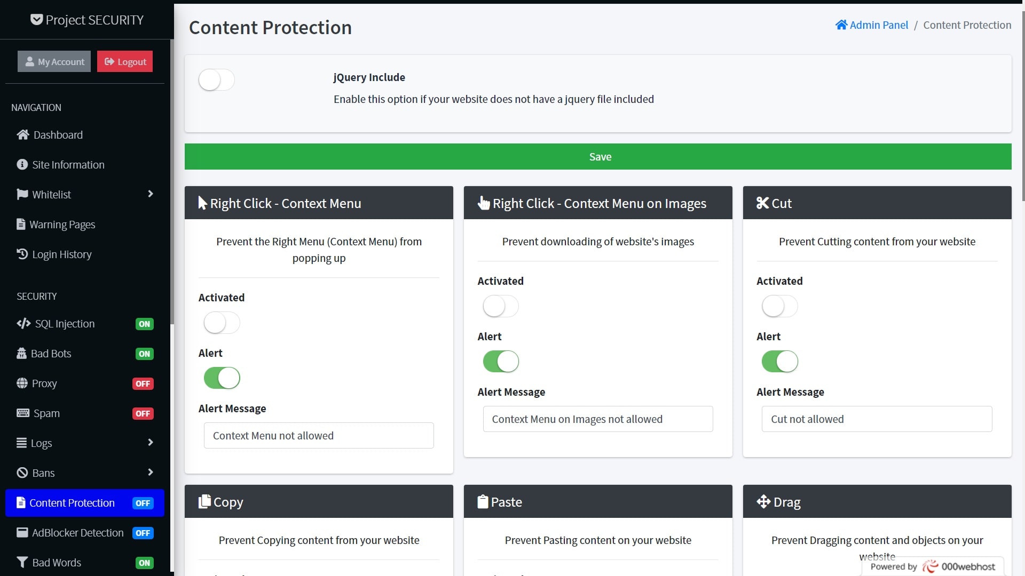Click the Proxy globe icon in sidebar

21,383
